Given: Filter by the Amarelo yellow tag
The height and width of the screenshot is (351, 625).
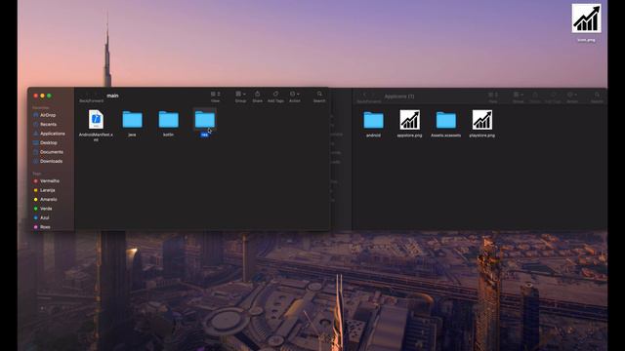Looking at the screenshot, I should 45,199.
